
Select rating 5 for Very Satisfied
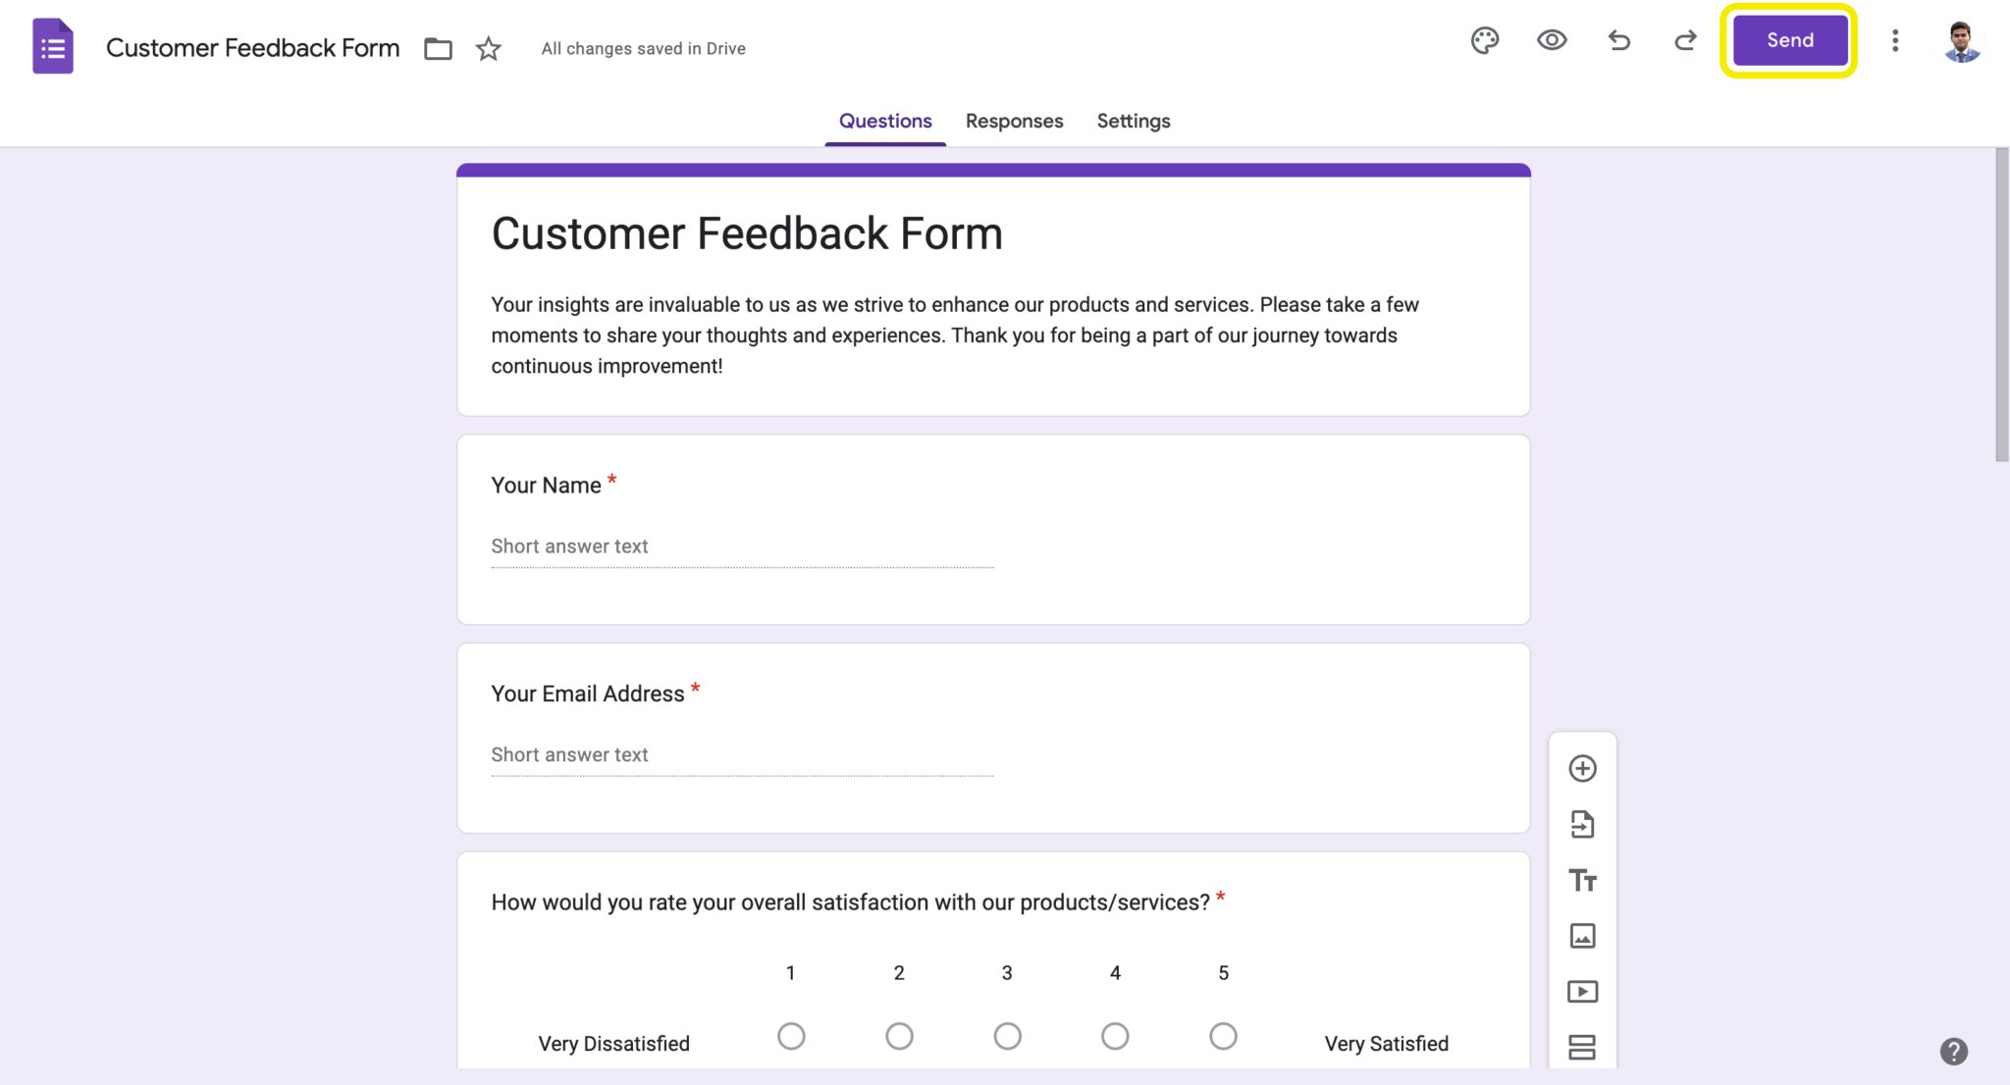point(1222,1036)
